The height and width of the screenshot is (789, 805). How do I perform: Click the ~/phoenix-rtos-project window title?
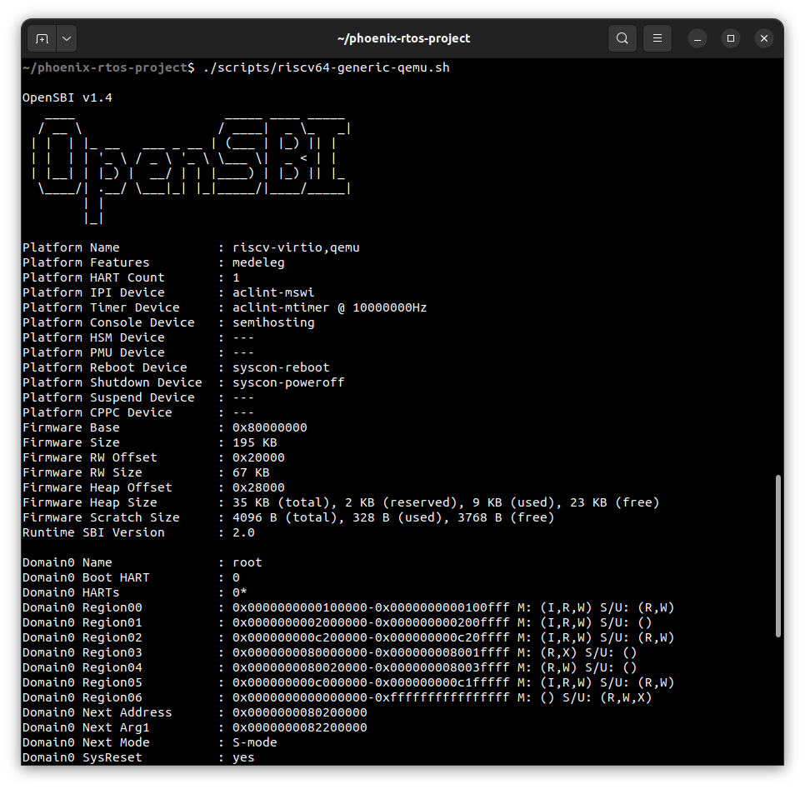click(403, 38)
